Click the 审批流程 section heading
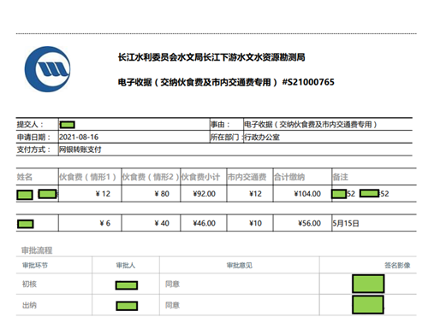428x317 pixels. point(37,250)
